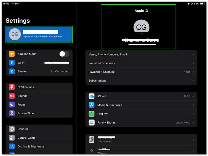The width and height of the screenshot is (208, 156).
Task: Tap Learn More for Family Sharing
Action: pos(183,123)
